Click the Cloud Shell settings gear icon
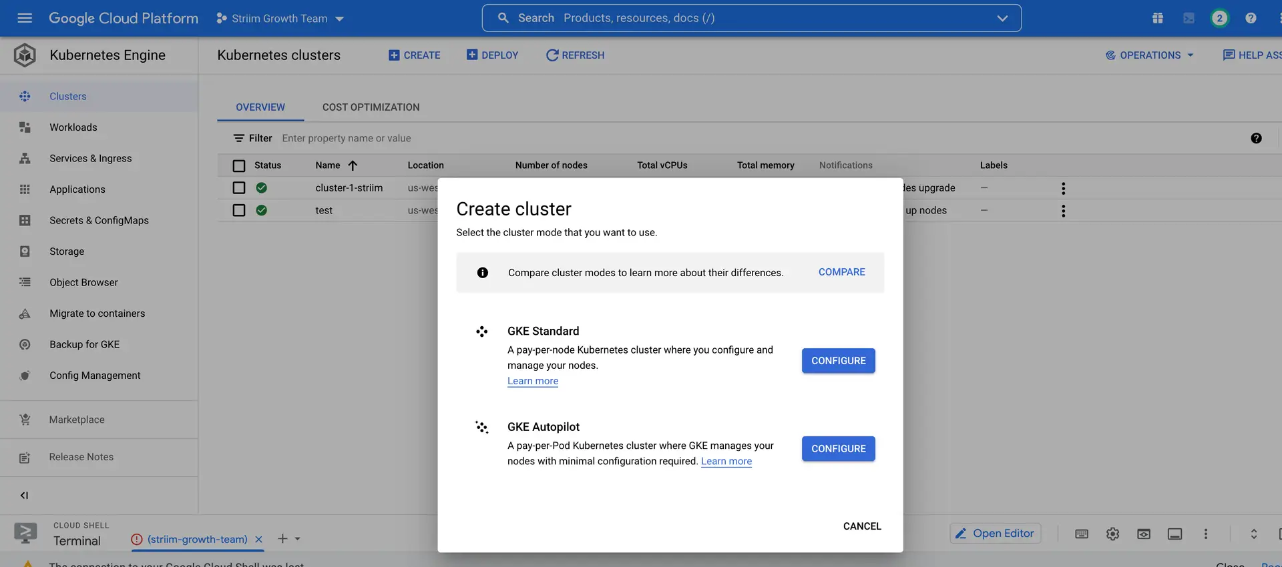The height and width of the screenshot is (567, 1282). click(x=1112, y=534)
